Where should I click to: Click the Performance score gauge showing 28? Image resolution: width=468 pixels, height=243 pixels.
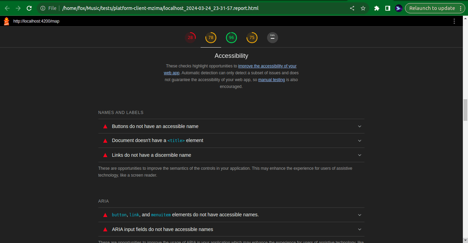(x=190, y=38)
